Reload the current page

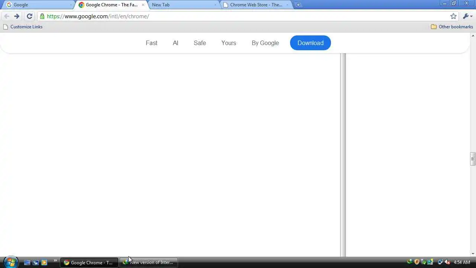point(29,16)
